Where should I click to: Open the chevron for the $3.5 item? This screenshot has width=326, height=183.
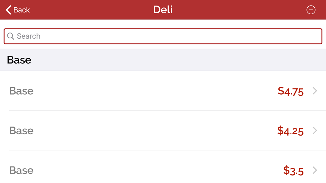coord(315,170)
